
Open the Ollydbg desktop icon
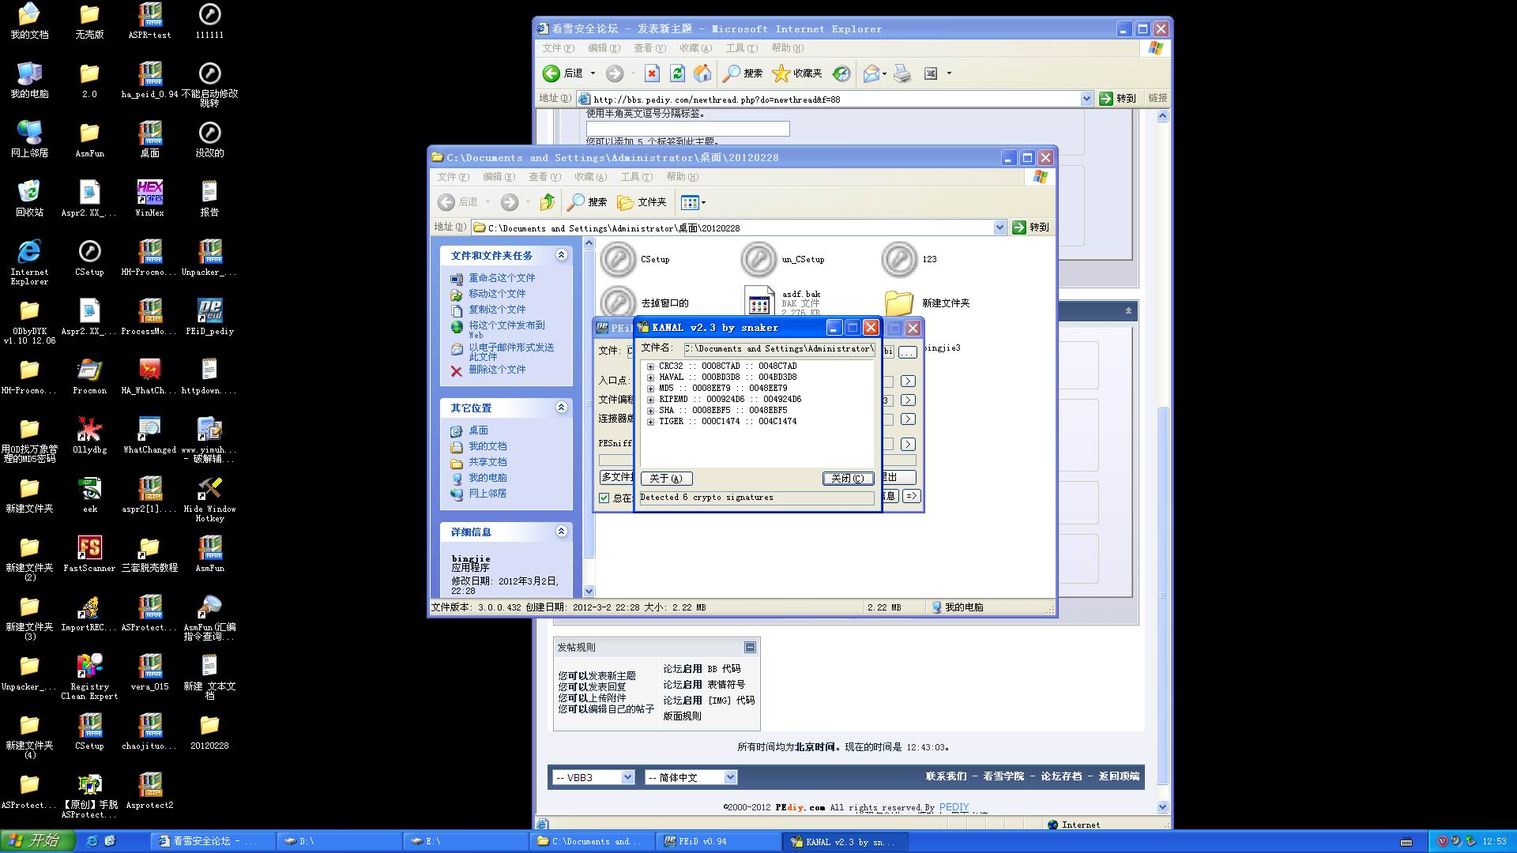(89, 434)
